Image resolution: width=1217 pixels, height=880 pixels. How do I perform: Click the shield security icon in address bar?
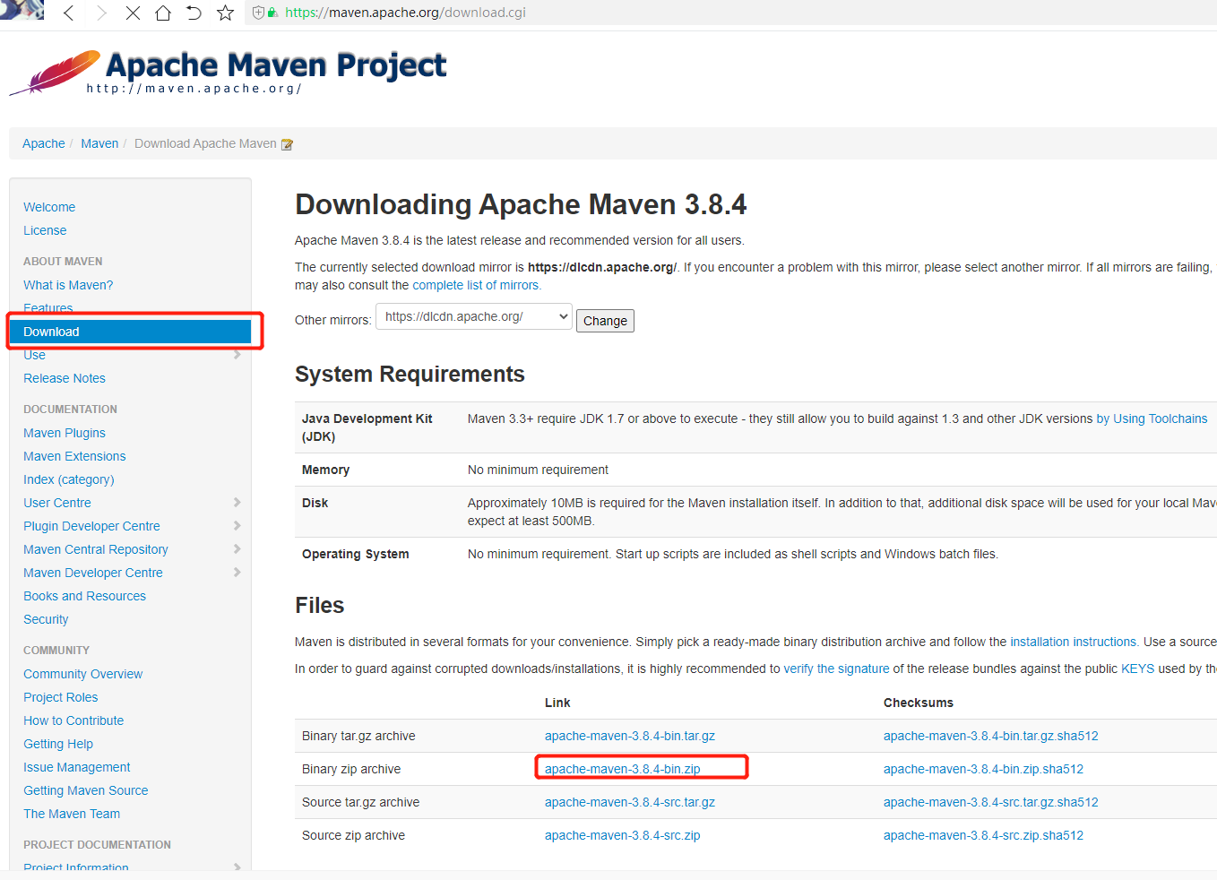pyautogui.click(x=259, y=13)
